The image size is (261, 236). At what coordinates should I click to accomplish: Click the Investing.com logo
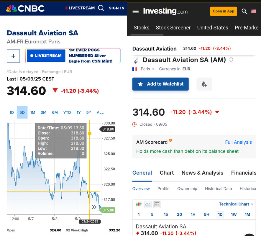point(165,11)
